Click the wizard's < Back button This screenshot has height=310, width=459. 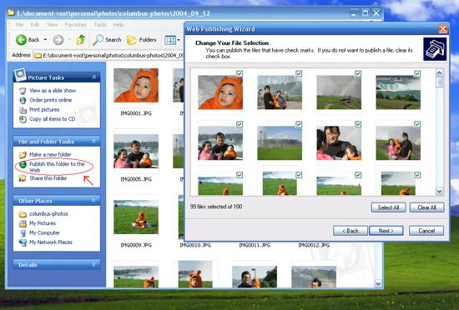pyautogui.click(x=351, y=231)
